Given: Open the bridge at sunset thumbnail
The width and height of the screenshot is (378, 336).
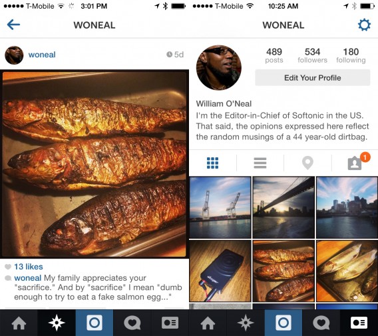Looking at the screenshot, I should click(283, 207).
